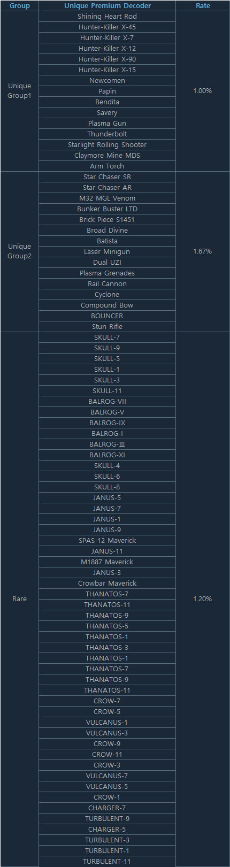The height and width of the screenshot is (867, 230).
Task: Click the Starlight Rolling Shooter row
Action: click(107, 145)
